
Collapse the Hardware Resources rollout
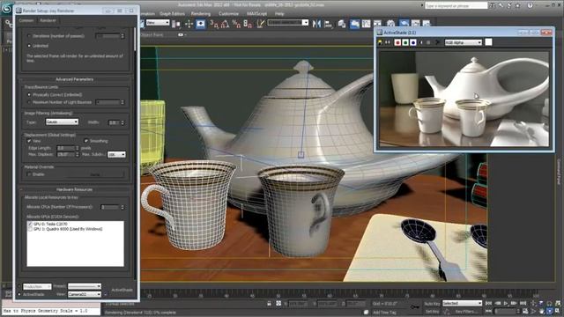[x=74, y=189]
